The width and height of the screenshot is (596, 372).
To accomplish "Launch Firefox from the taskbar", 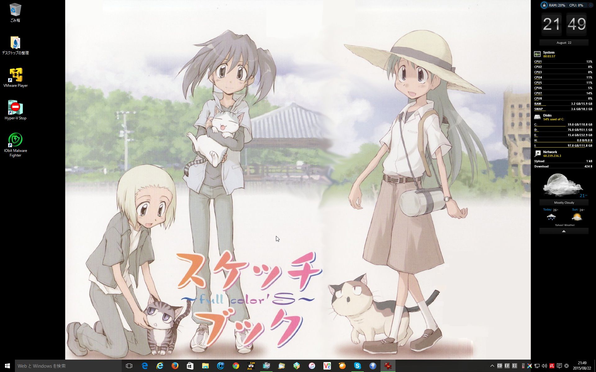I will tap(175, 366).
